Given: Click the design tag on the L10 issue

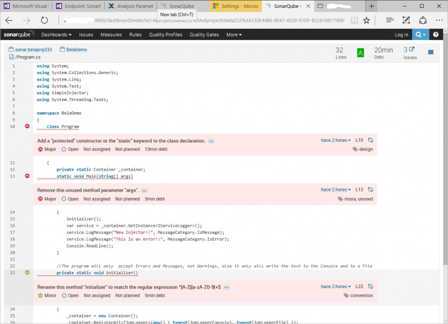Looking at the screenshot, I should [363, 149].
